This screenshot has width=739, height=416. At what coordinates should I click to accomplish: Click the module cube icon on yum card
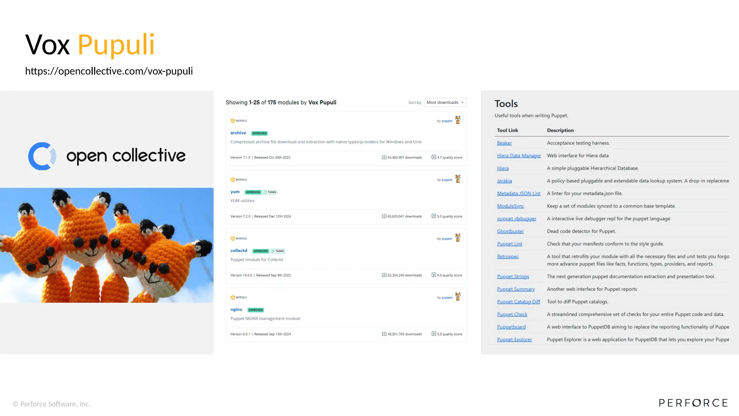[233, 179]
